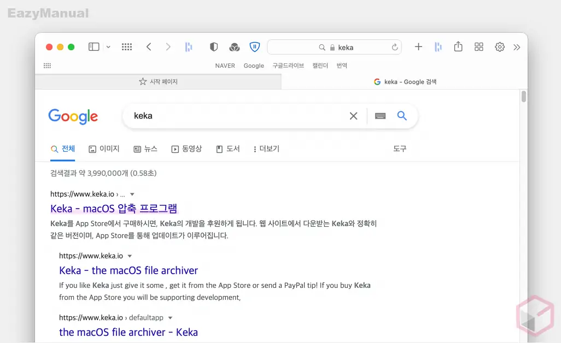Click the blue bars extension icon left of shield

pyautogui.click(x=189, y=47)
